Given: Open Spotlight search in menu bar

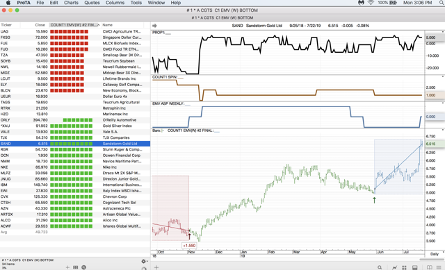Looking at the screenshot, I should tap(442, 3).
